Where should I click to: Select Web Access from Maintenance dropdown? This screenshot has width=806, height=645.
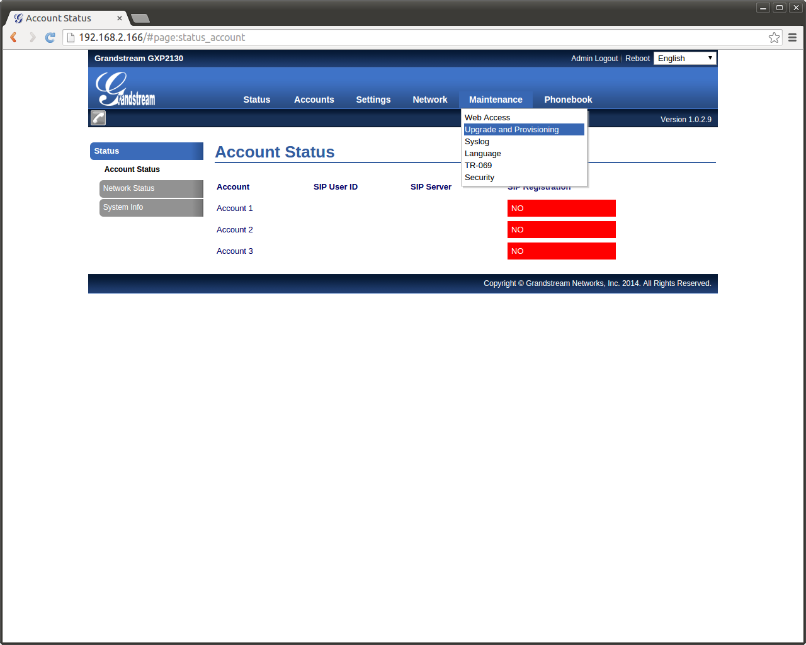point(524,118)
